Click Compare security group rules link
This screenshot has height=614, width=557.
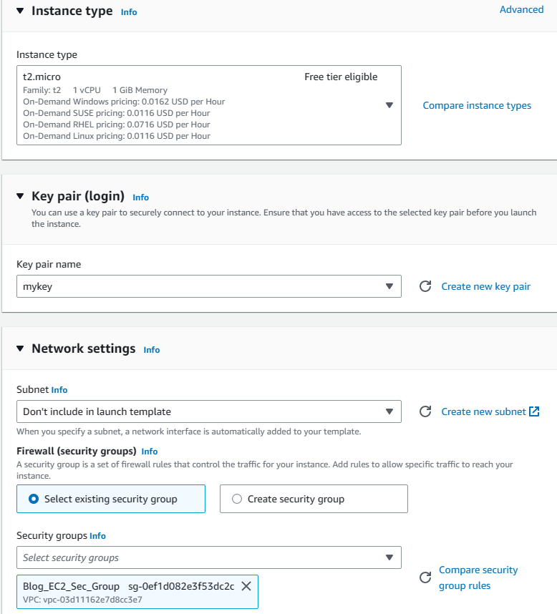(478, 578)
